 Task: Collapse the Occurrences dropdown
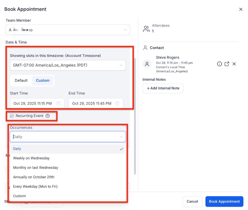coord(121,137)
